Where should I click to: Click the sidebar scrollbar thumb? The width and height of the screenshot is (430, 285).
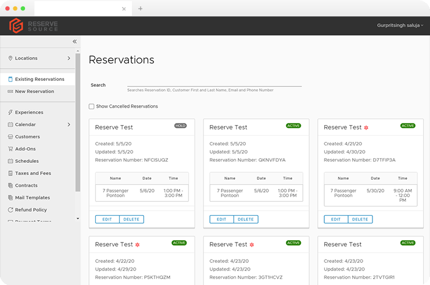tap(78, 122)
